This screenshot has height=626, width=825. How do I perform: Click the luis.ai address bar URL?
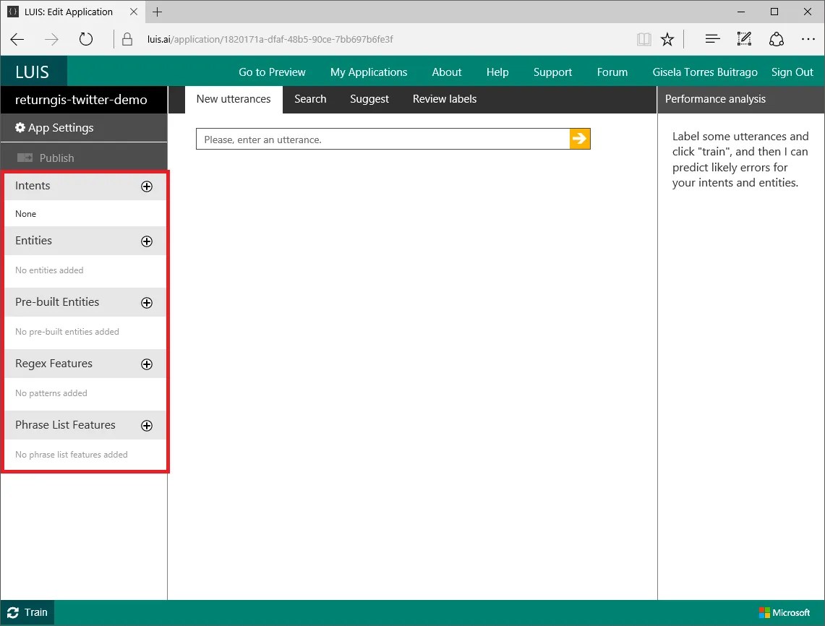[x=270, y=40]
